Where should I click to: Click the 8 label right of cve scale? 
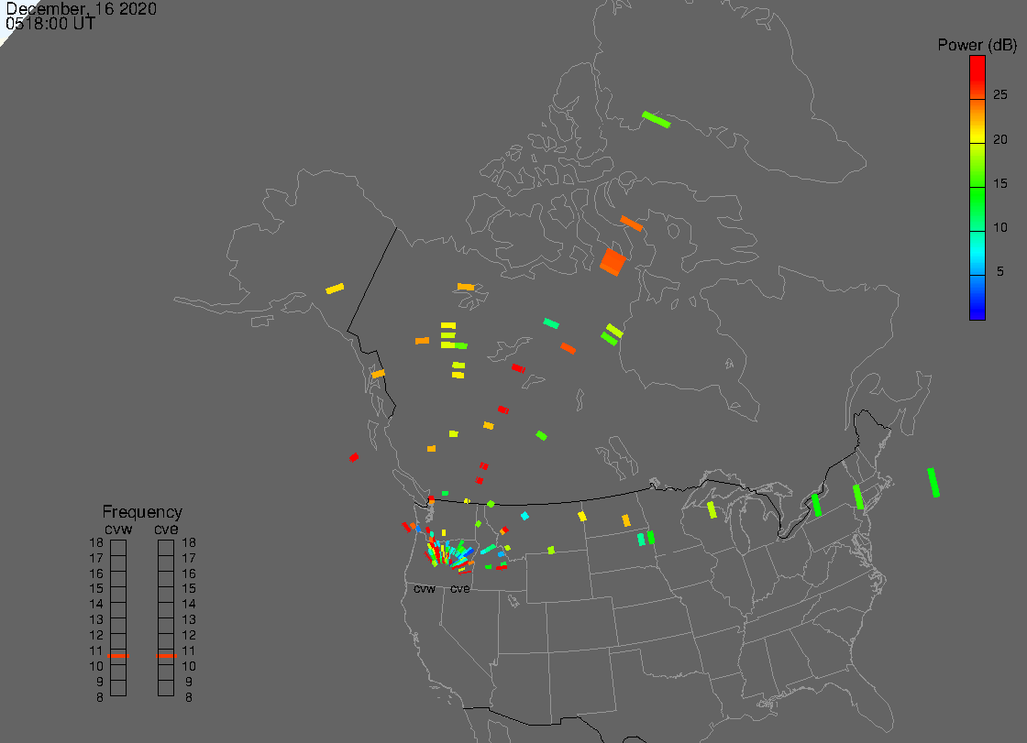(189, 698)
